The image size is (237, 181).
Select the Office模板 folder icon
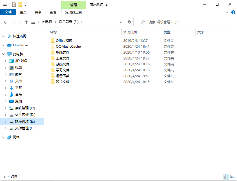[x=53, y=40]
